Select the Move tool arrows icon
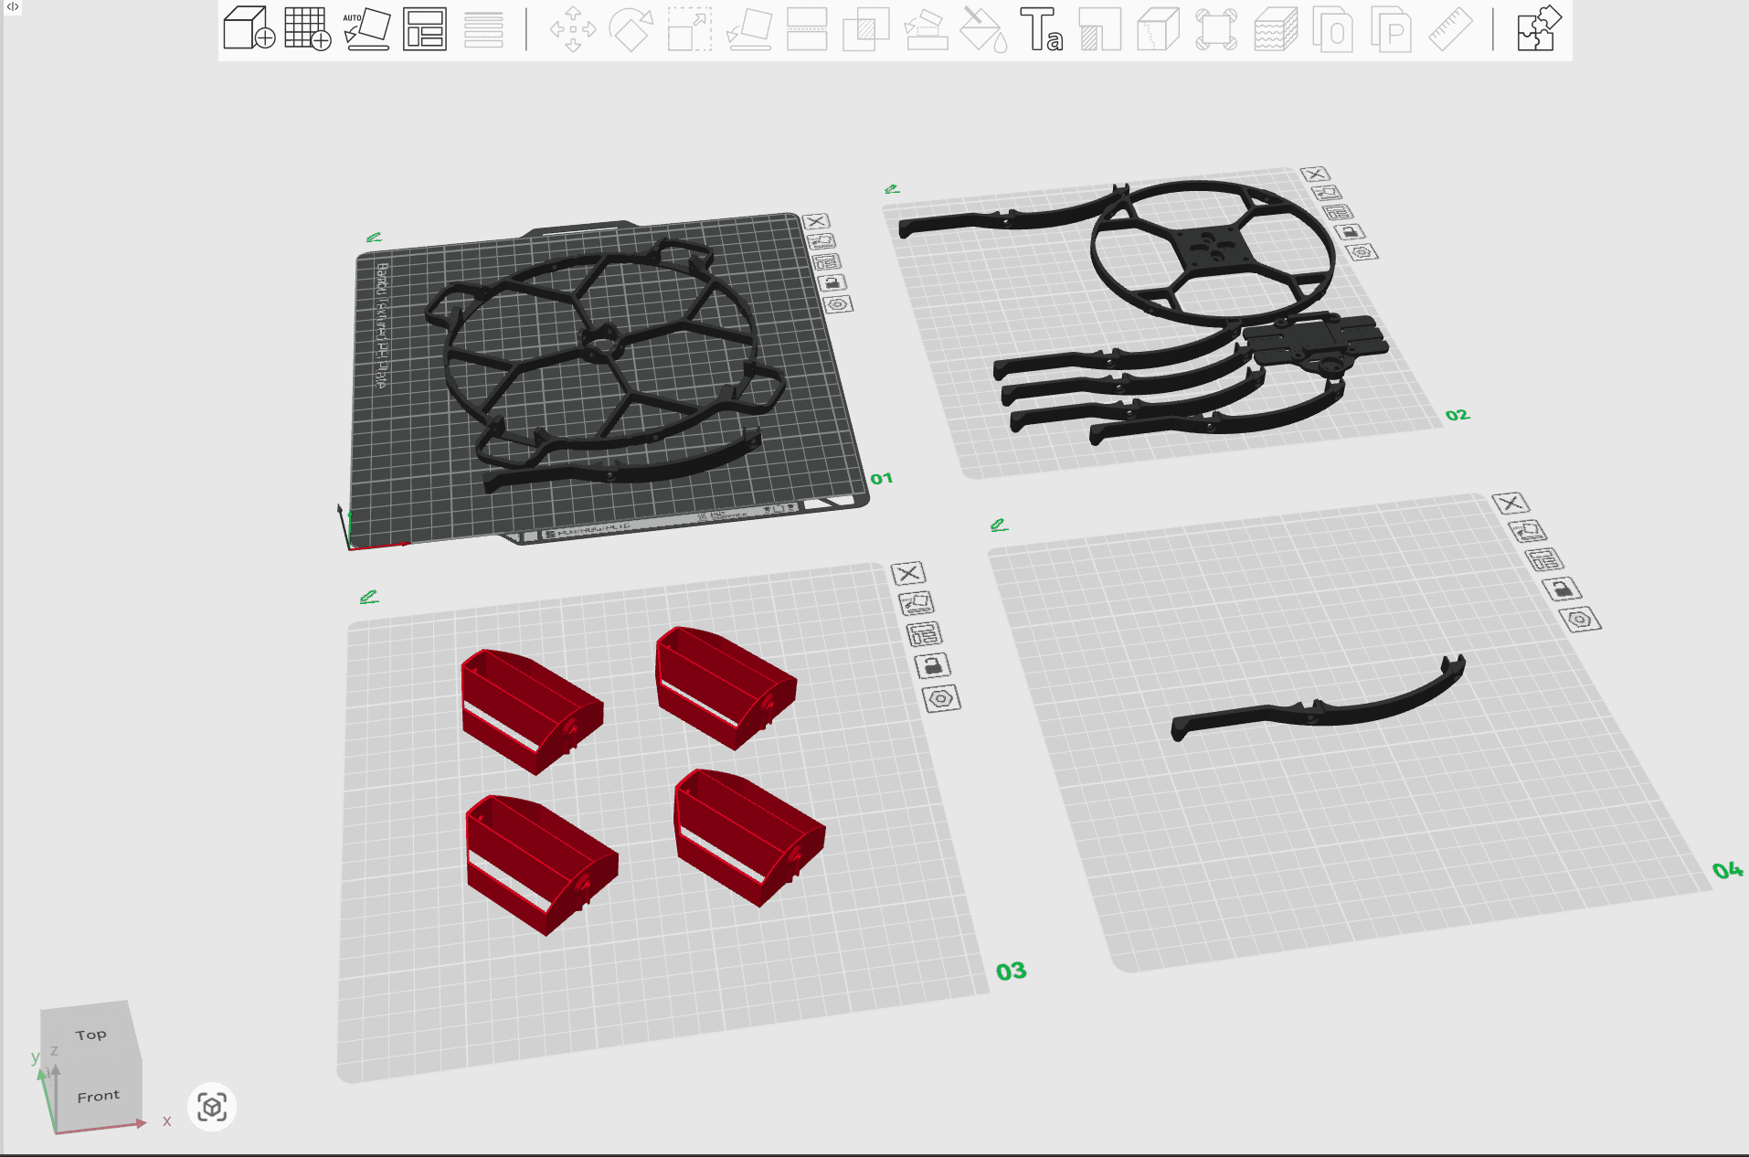The width and height of the screenshot is (1749, 1157). pos(573,28)
